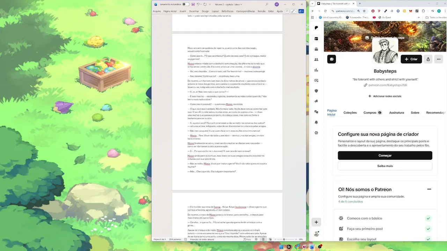
Task: Switch to the Página Inicial ribbon tab
Action: (x=170, y=11)
